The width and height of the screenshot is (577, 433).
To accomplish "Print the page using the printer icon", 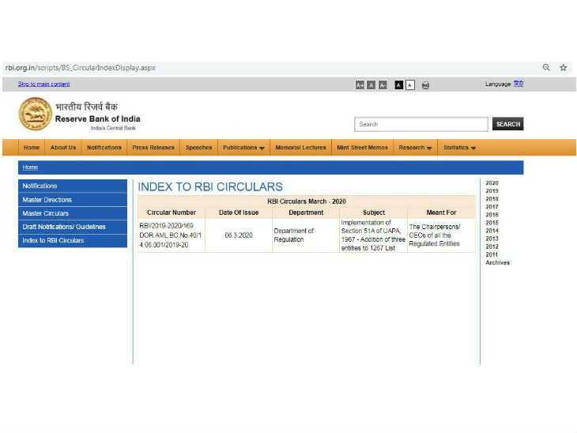I will (x=425, y=85).
